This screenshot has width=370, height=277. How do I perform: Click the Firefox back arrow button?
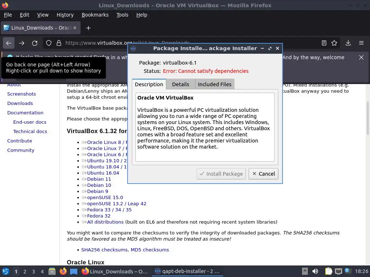tap(9, 43)
